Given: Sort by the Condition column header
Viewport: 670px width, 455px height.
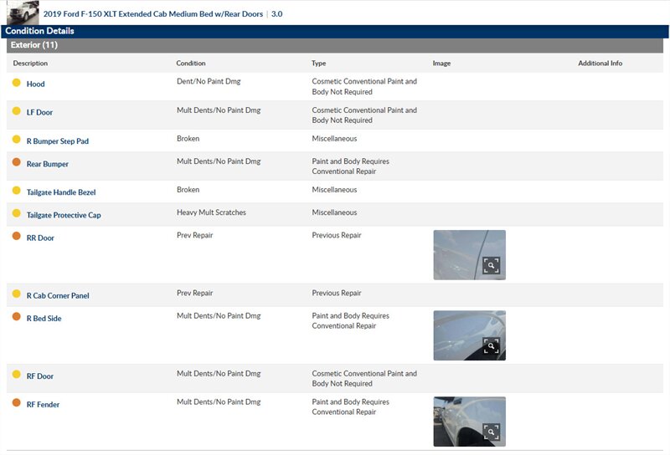Looking at the screenshot, I should point(190,64).
